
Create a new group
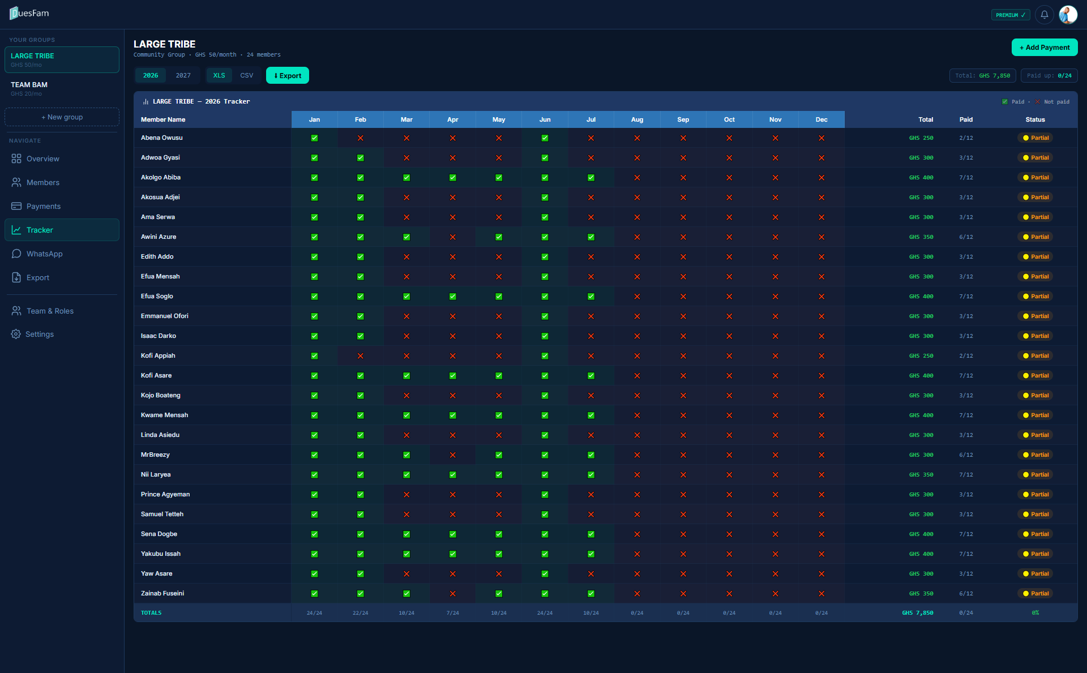(62, 117)
